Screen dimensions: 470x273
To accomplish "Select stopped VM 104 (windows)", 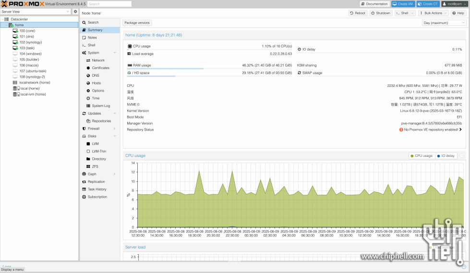I will coord(30,54).
